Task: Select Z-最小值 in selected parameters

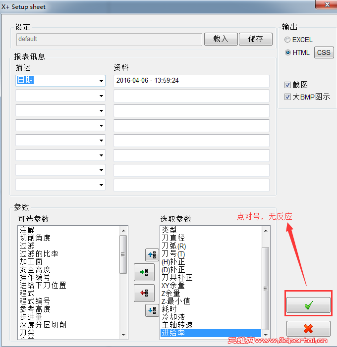Action: coord(176,301)
